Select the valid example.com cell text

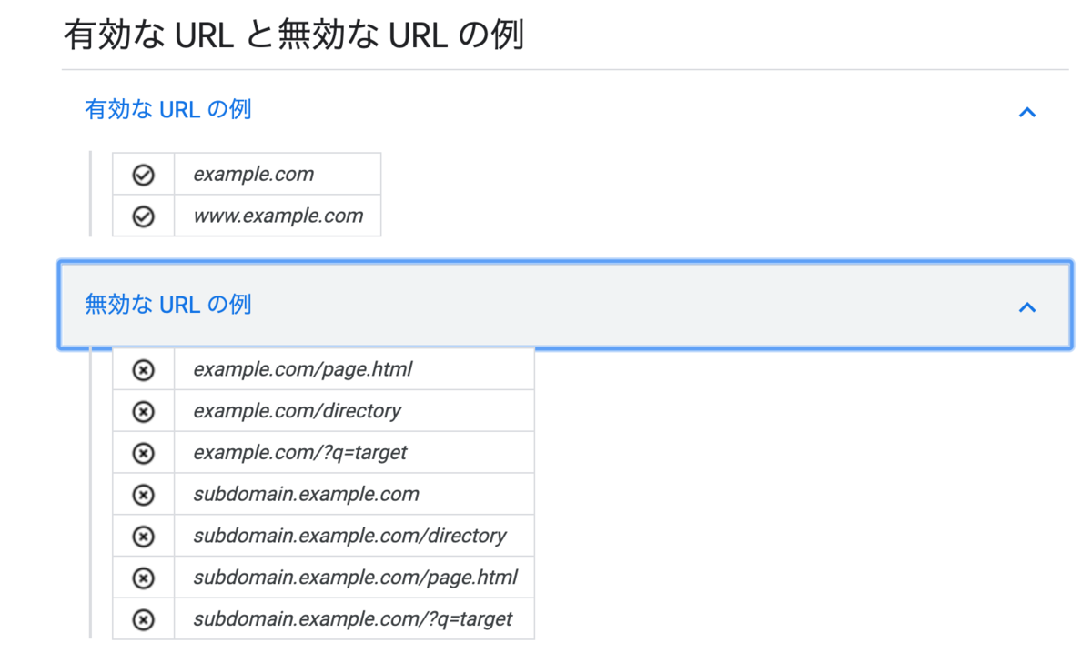pyautogui.click(x=253, y=175)
